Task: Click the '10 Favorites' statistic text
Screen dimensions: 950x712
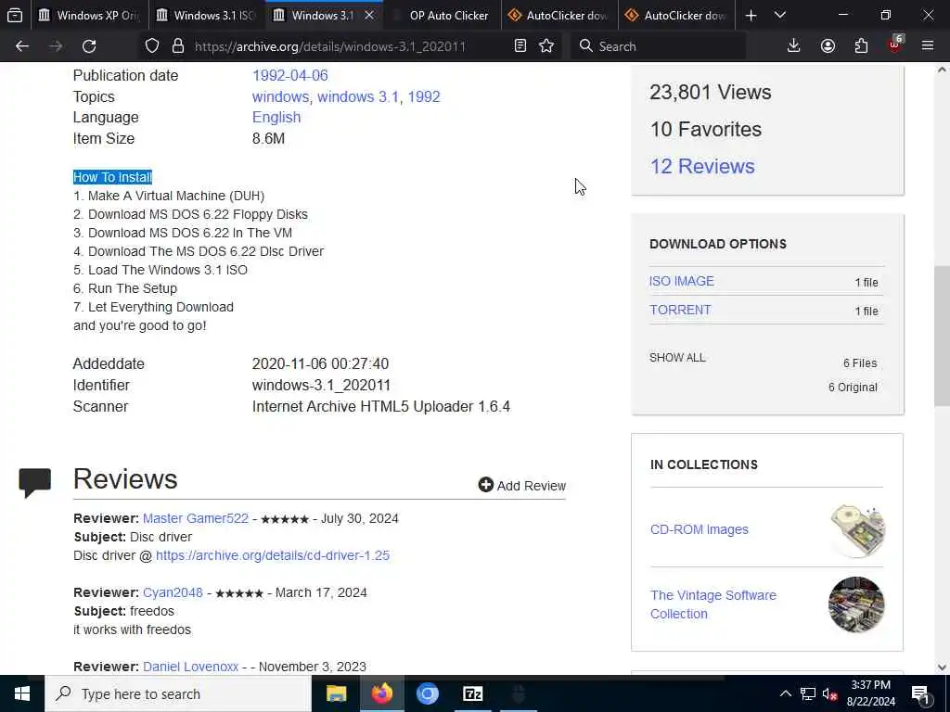Action: 706,129
